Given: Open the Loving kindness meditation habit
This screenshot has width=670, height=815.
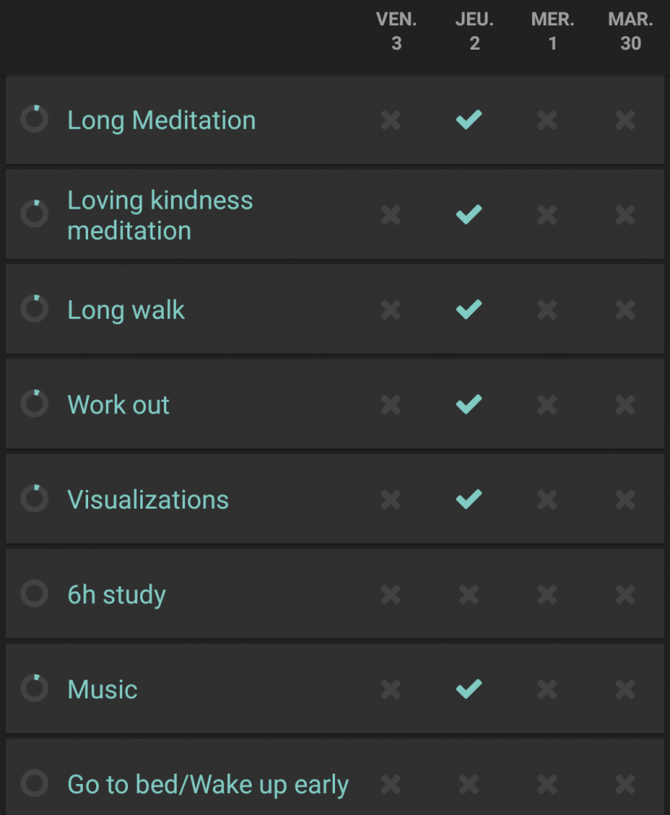Looking at the screenshot, I should (x=160, y=215).
